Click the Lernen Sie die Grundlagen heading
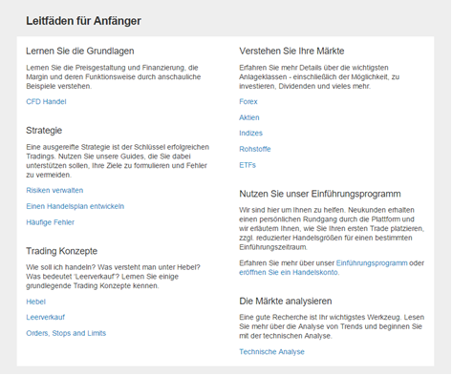The height and width of the screenshot is (375, 452). pos(80,52)
